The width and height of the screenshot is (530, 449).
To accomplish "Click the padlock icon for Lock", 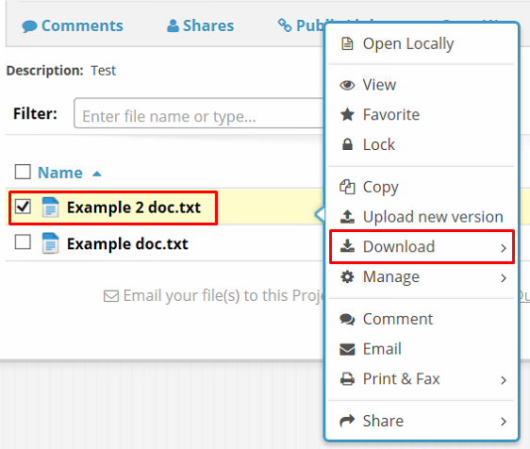I will pyautogui.click(x=347, y=144).
